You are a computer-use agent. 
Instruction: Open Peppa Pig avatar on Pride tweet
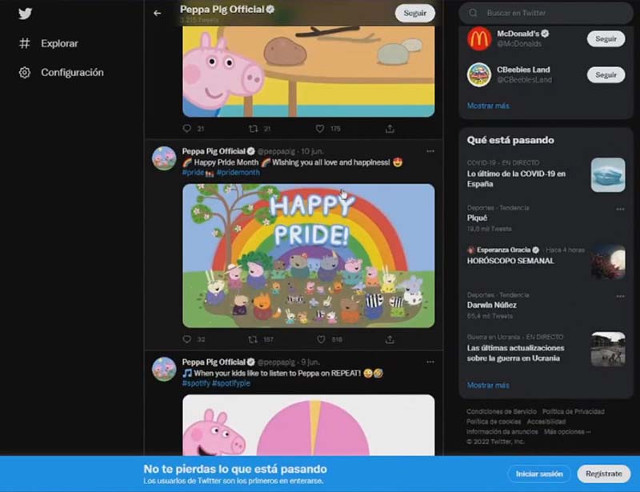coord(164,158)
